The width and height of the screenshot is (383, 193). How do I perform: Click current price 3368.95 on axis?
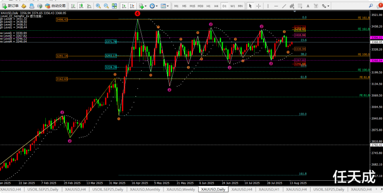coord(377,42)
